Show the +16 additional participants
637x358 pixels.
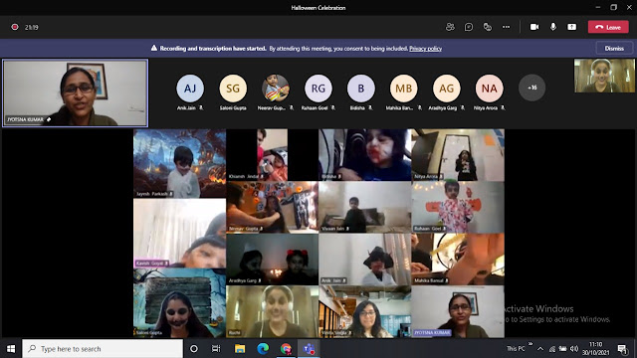click(x=531, y=88)
